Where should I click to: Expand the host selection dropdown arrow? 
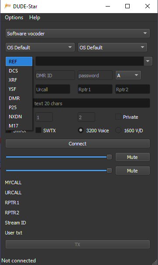click(x=148, y=61)
